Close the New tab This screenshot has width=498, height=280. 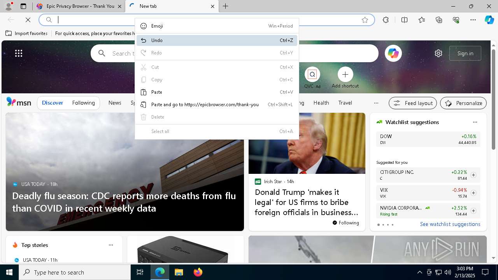(x=212, y=6)
